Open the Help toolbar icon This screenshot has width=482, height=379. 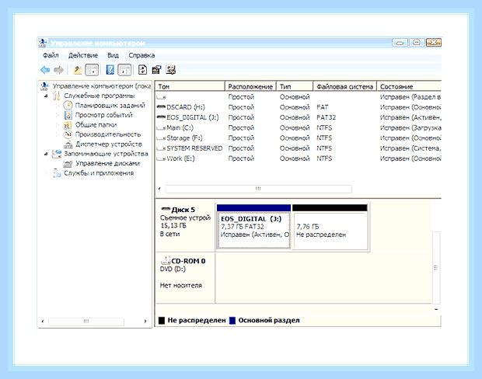click(x=110, y=70)
